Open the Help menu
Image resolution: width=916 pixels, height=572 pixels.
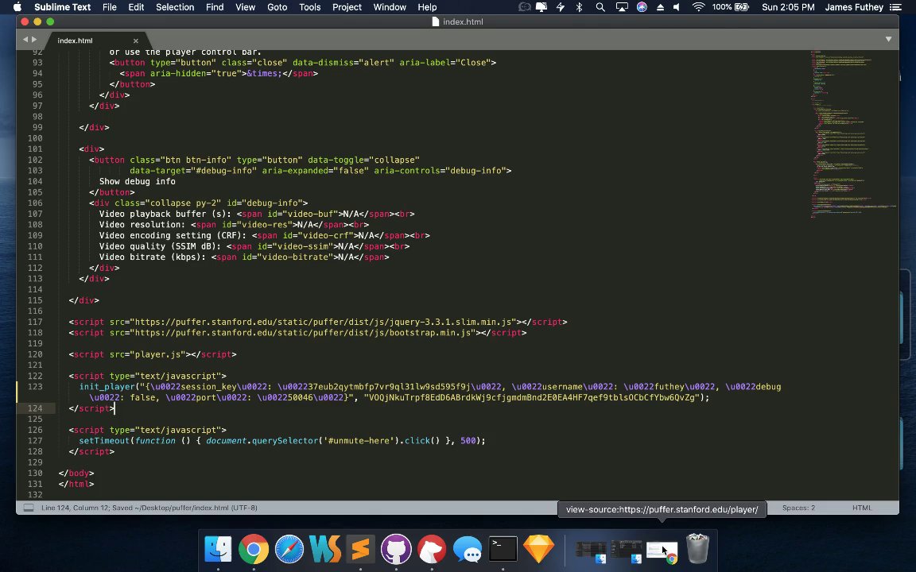[427, 7]
